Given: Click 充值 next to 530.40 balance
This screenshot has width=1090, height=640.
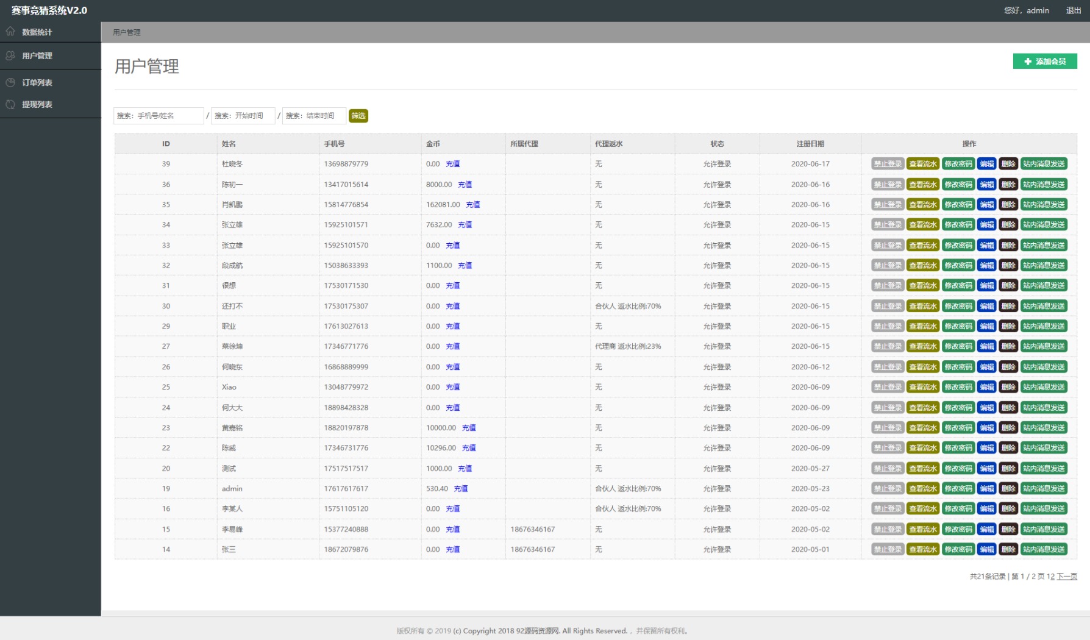Looking at the screenshot, I should pos(461,489).
